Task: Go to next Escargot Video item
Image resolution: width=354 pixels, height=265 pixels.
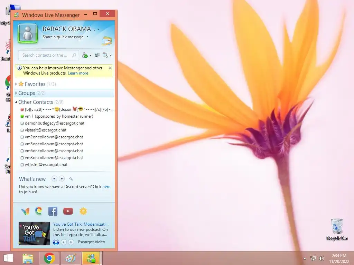Action: 71,242
